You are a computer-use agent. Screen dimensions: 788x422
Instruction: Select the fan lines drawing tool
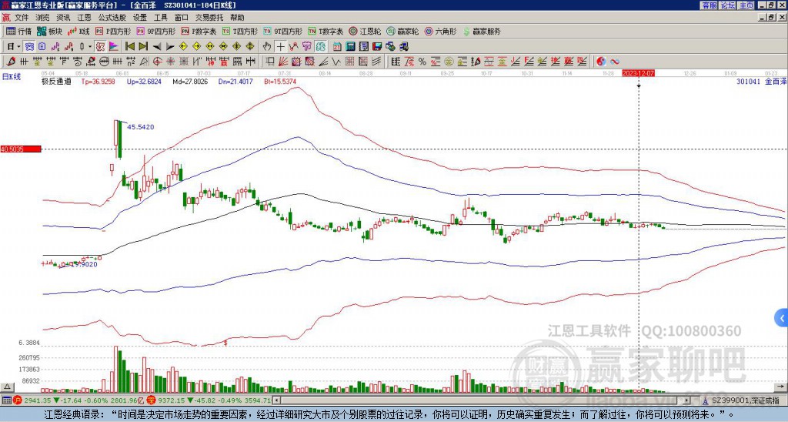[282, 62]
